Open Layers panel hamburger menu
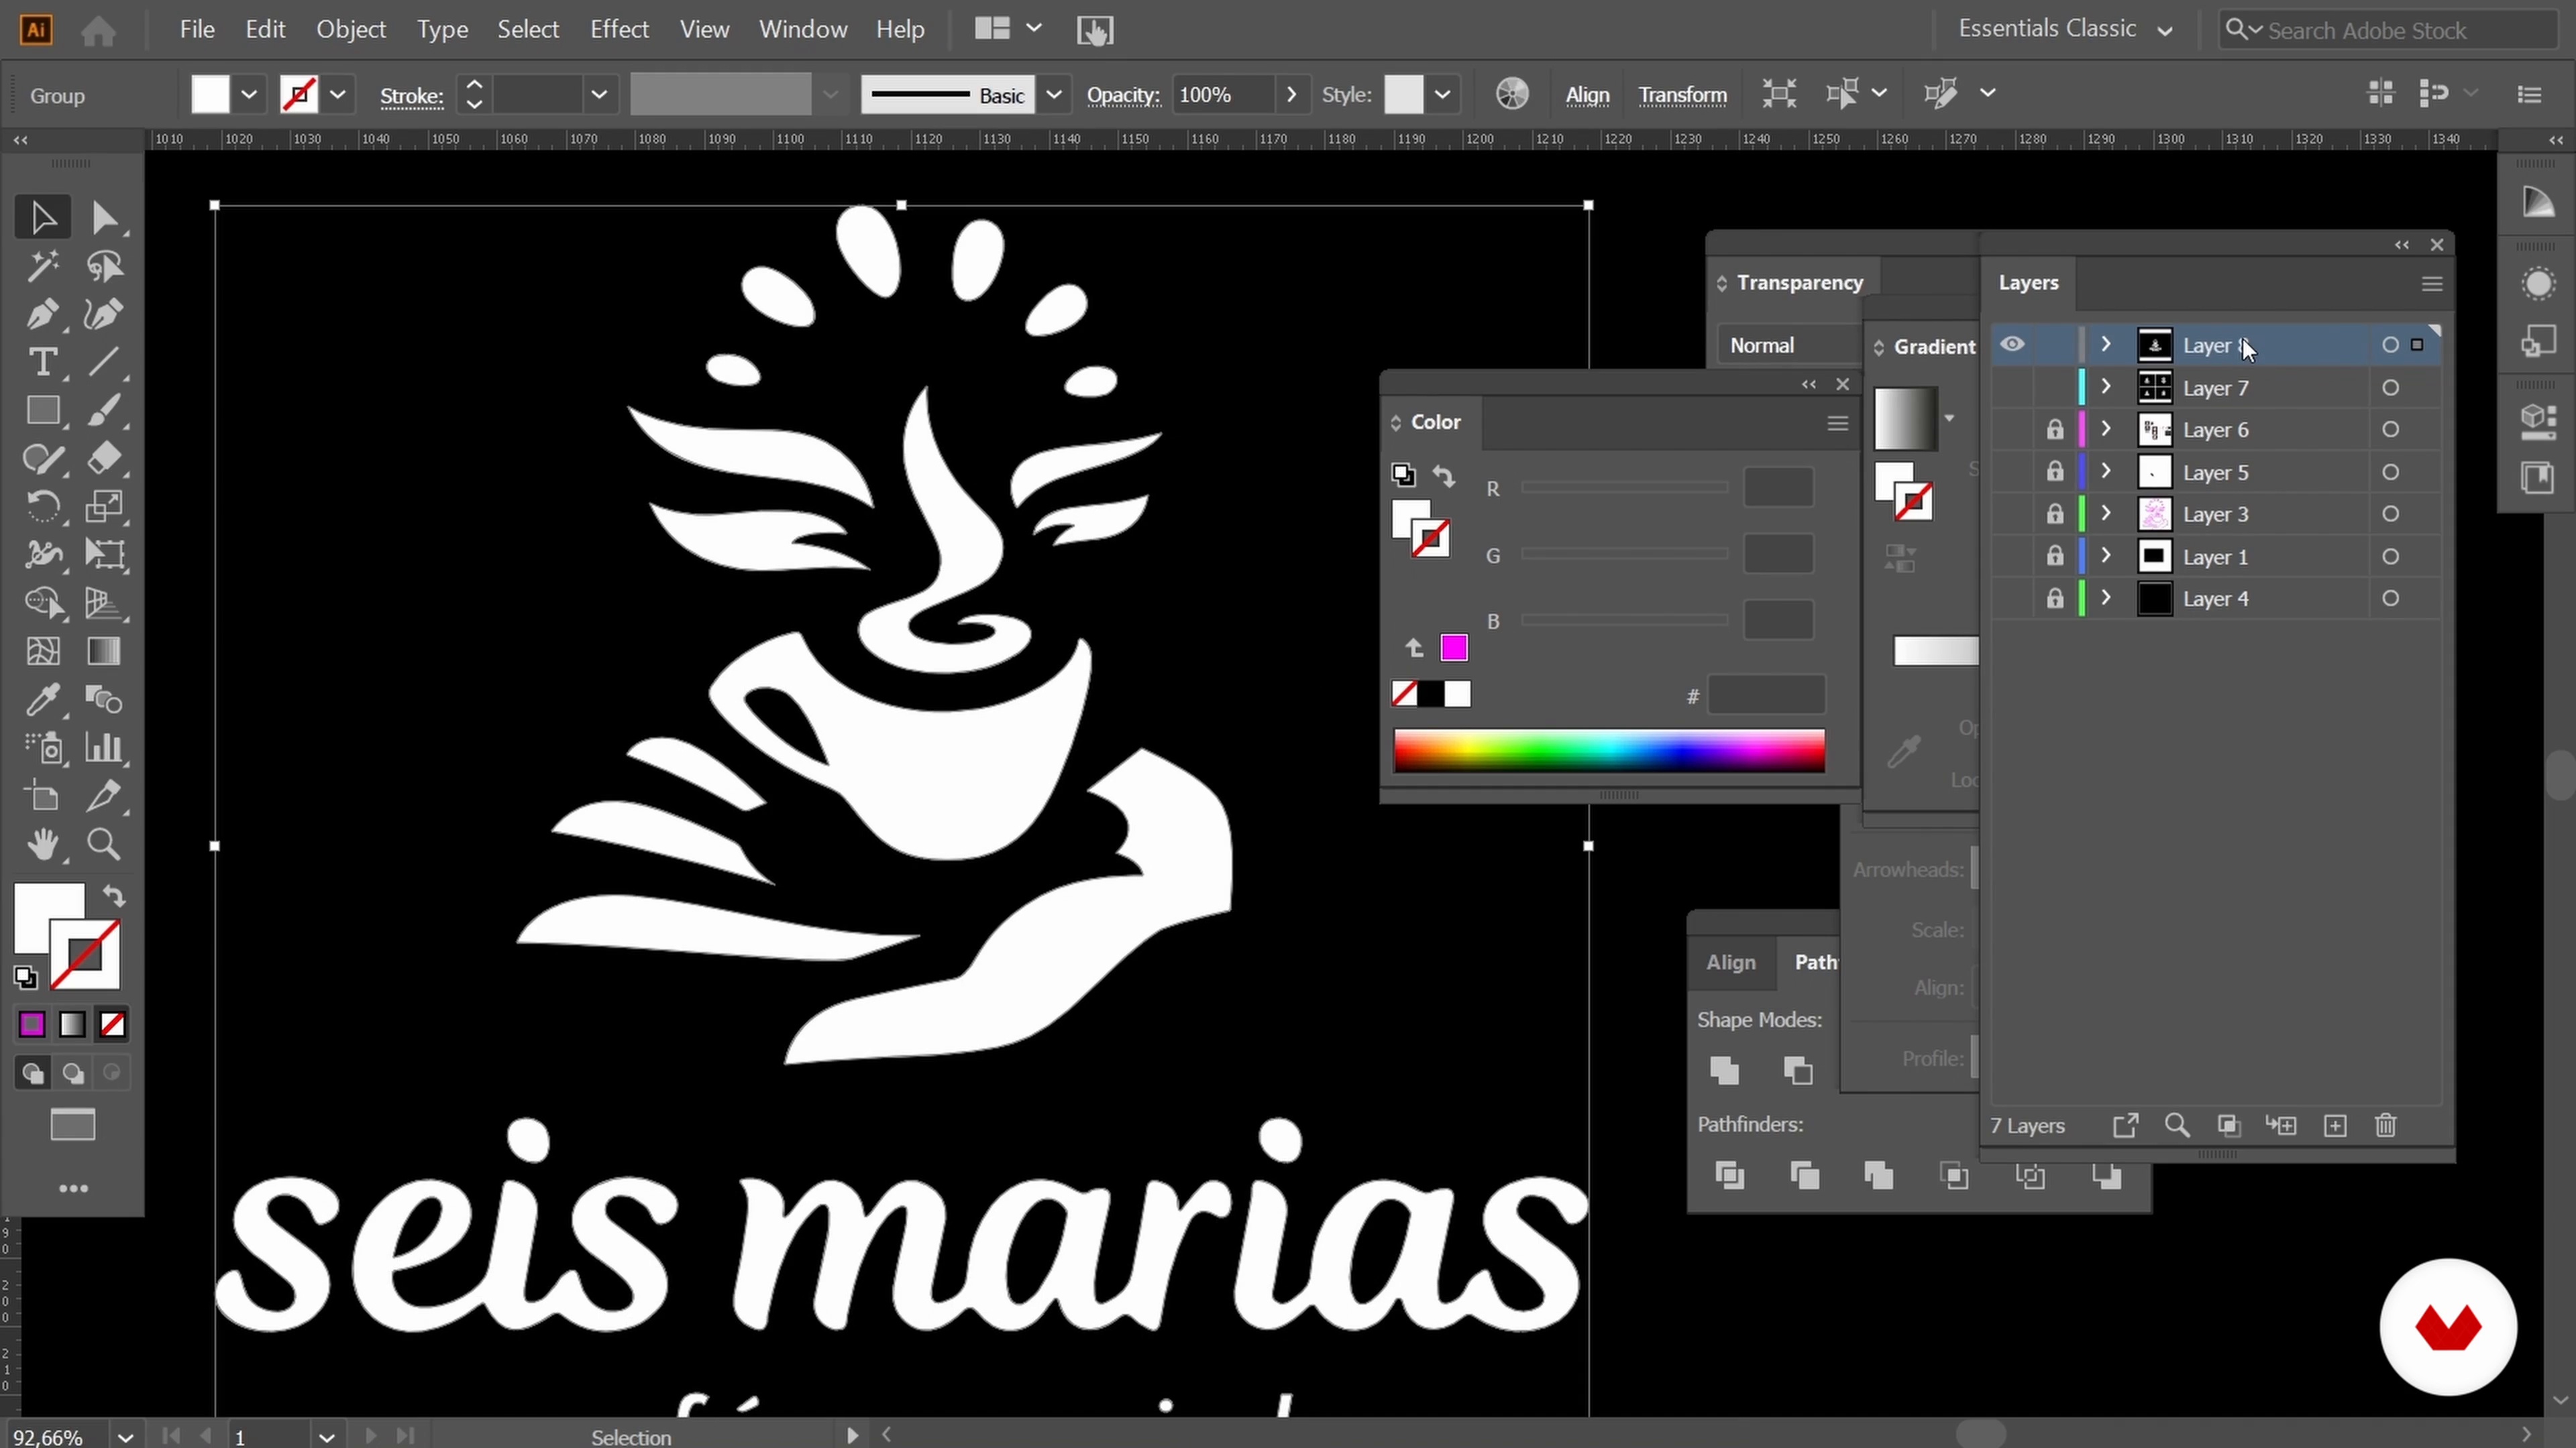 (x=2432, y=284)
